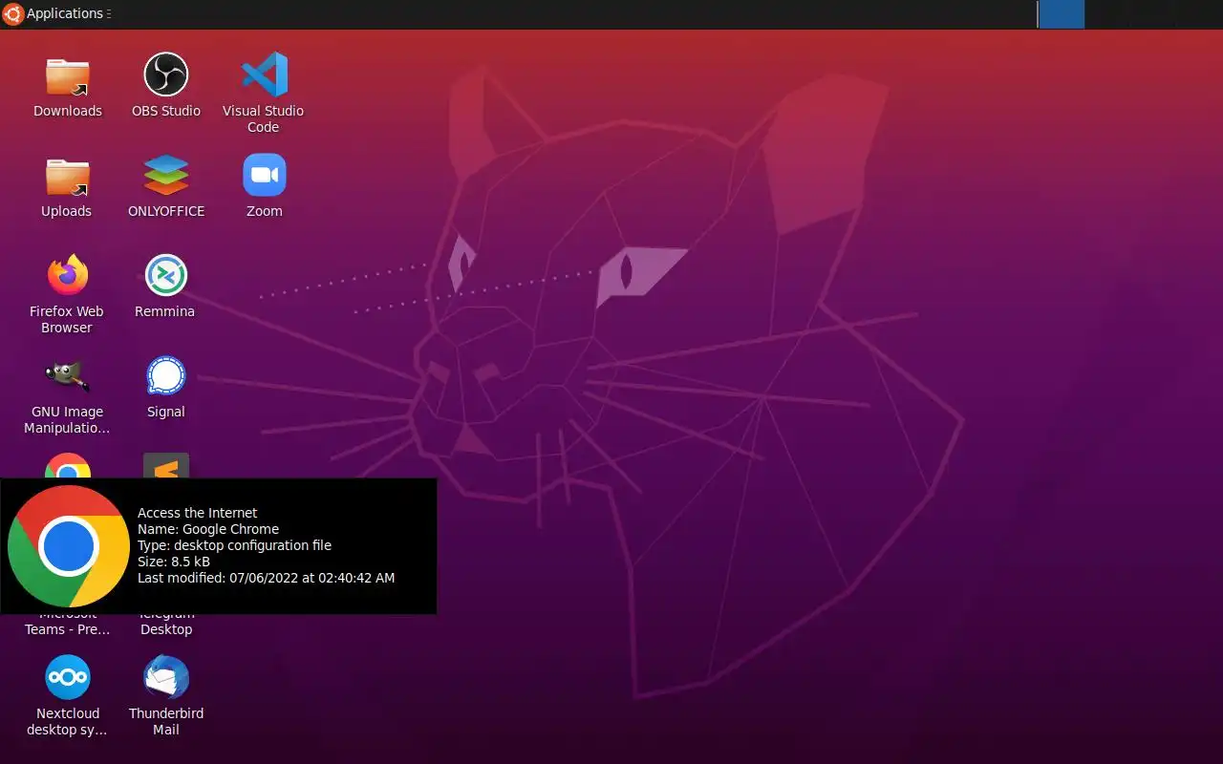This screenshot has height=764, width=1223.
Task: Open the Downloads folder icon
Action: 68,75
